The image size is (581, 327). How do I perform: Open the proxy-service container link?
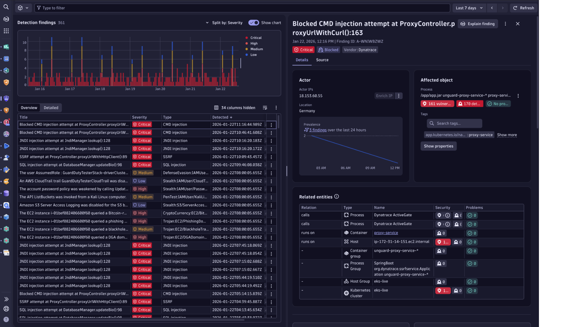(x=386, y=233)
